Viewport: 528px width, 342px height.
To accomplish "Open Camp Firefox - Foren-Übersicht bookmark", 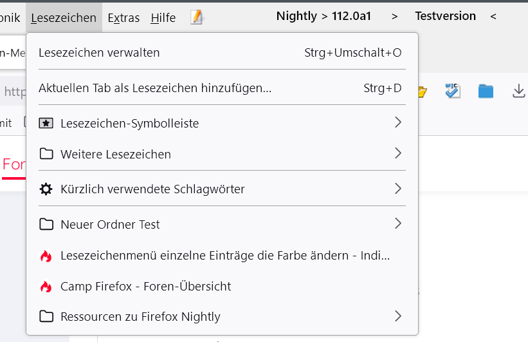I will [x=145, y=286].
